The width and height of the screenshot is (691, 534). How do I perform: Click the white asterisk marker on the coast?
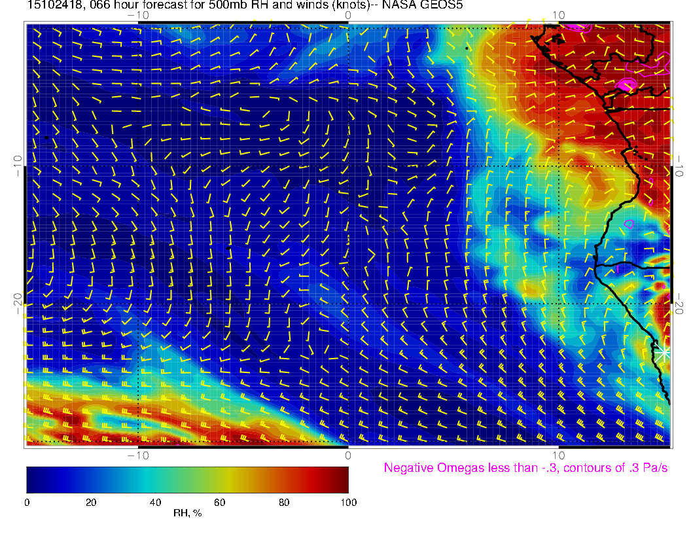tap(662, 353)
